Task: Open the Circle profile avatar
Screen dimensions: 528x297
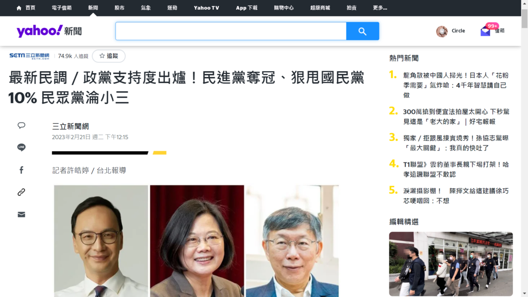Action: pyautogui.click(x=442, y=31)
